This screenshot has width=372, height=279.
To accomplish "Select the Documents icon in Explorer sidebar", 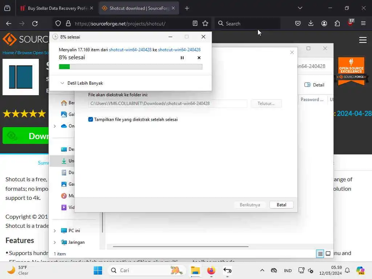I will [x=64, y=173].
